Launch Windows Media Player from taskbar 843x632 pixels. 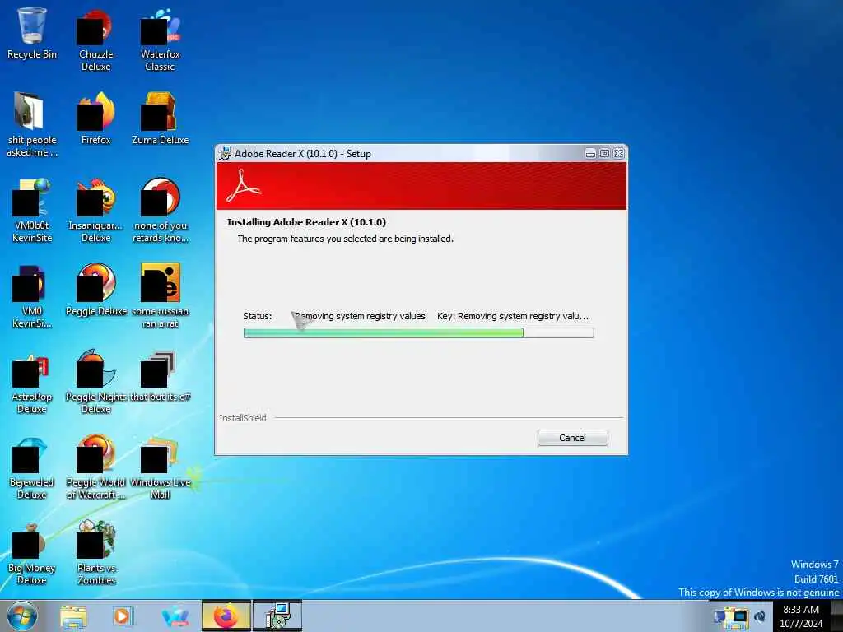coord(123,616)
